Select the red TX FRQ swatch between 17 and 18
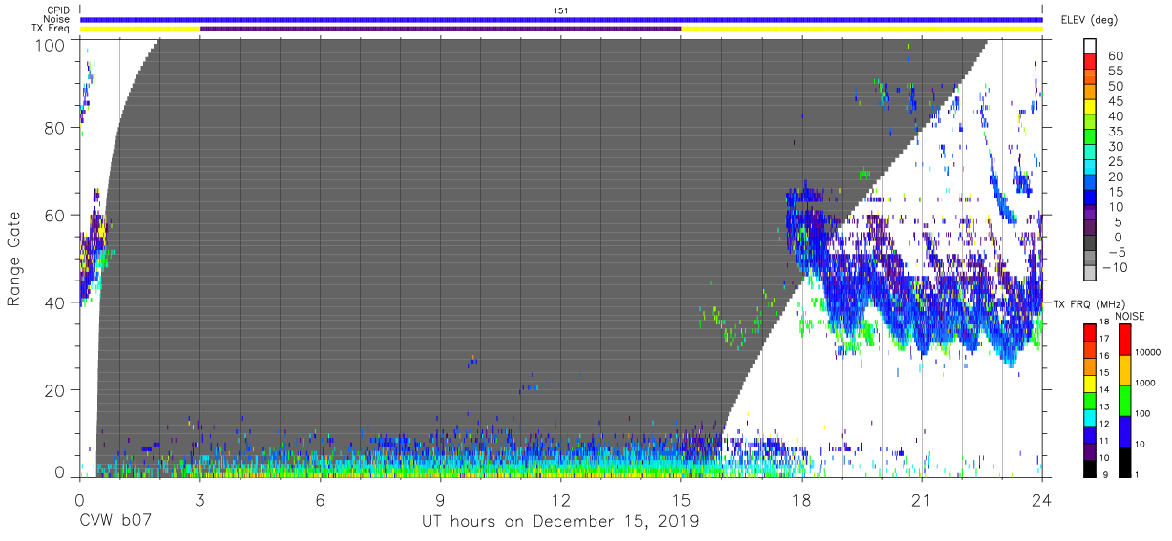This screenshot has width=1172, height=541. coord(1092,333)
